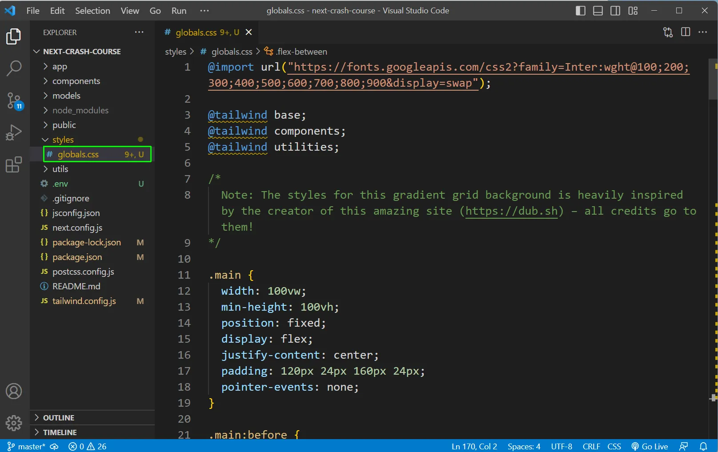This screenshot has height=452, width=718.
Task: Select the globals.css editor tab
Action: (207, 32)
